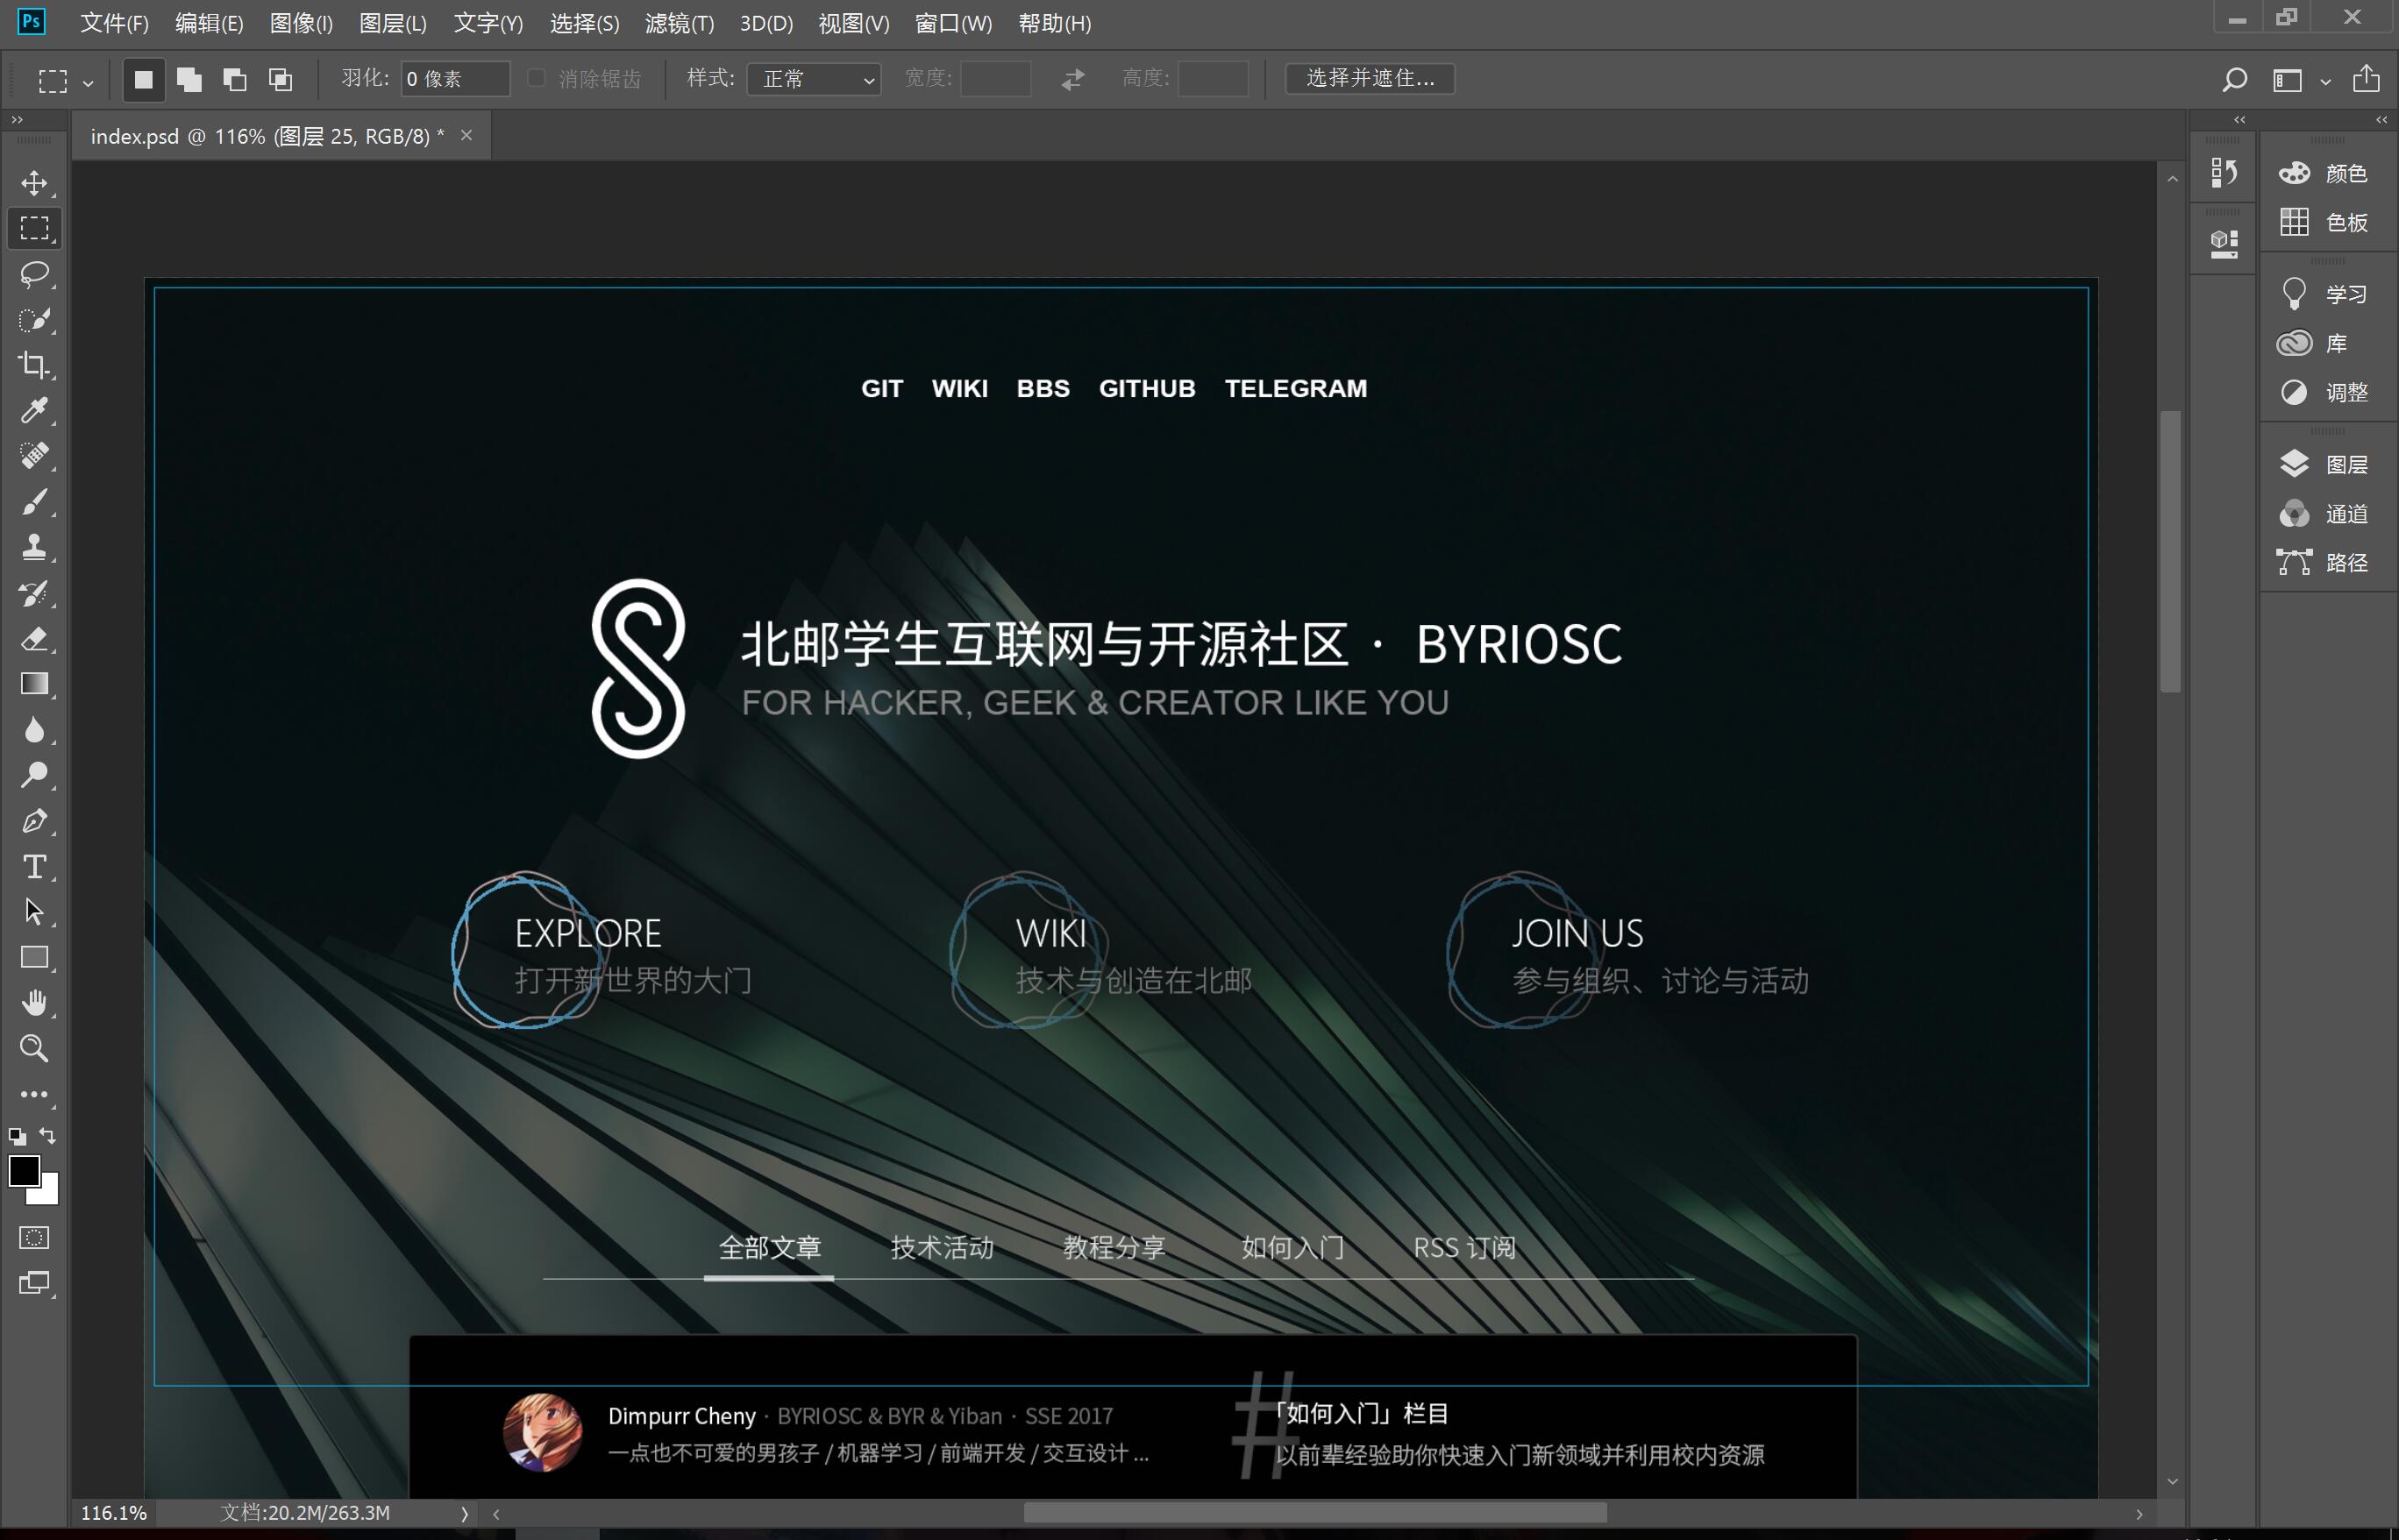Select the Lasso tool
The image size is (2399, 1540).
[34, 274]
